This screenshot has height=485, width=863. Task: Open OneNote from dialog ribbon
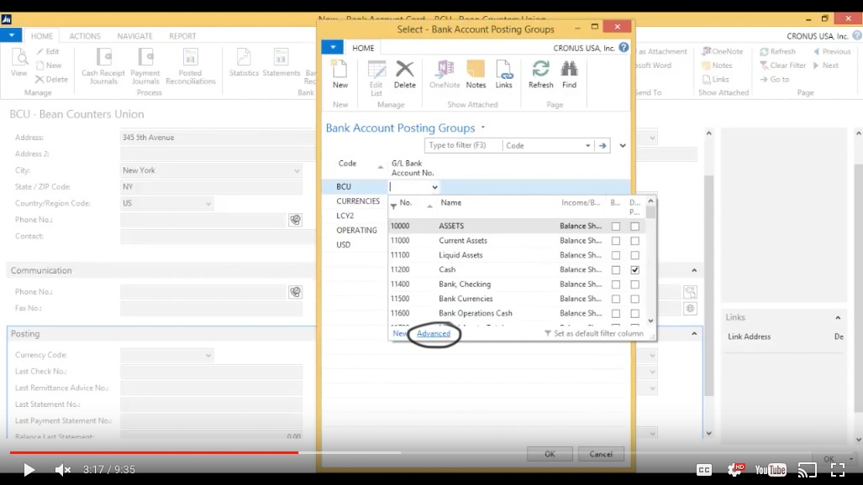(x=445, y=74)
